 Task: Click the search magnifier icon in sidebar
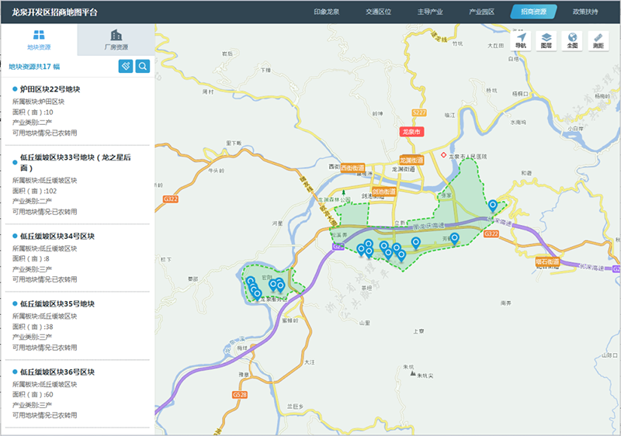tap(143, 67)
